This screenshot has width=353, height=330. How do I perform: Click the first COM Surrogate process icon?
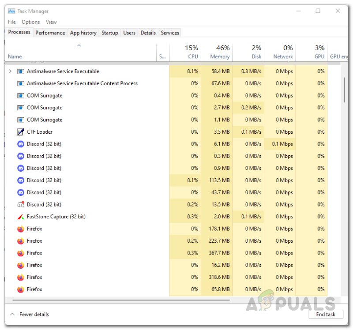click(x=21, y=96)
